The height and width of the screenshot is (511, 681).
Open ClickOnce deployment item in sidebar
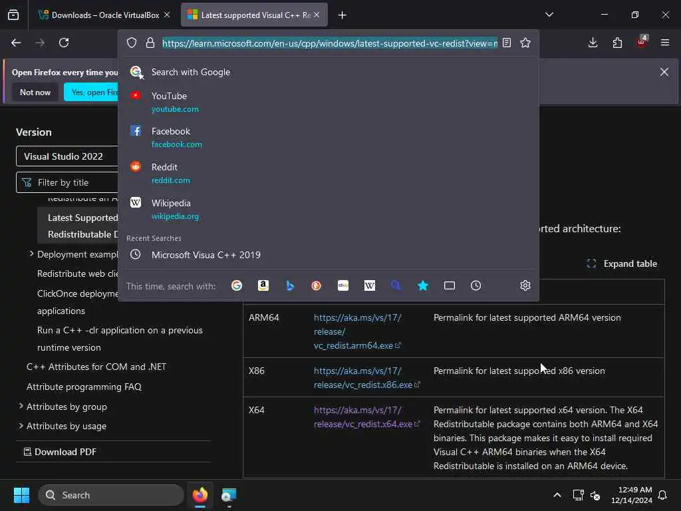(78, 302)
